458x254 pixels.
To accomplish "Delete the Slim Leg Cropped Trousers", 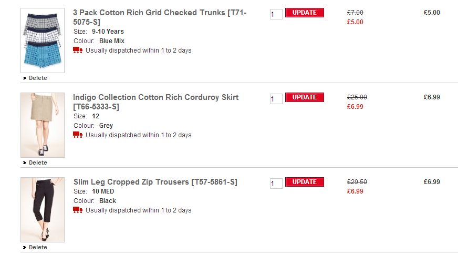I will (37, 247).
